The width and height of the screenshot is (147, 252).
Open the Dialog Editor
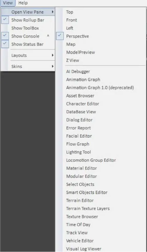pos(101,120)
